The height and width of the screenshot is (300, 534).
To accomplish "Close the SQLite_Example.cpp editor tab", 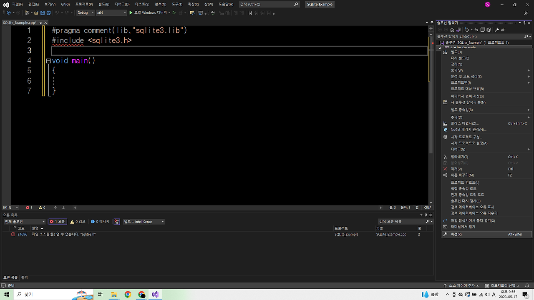I will [45, 22].
